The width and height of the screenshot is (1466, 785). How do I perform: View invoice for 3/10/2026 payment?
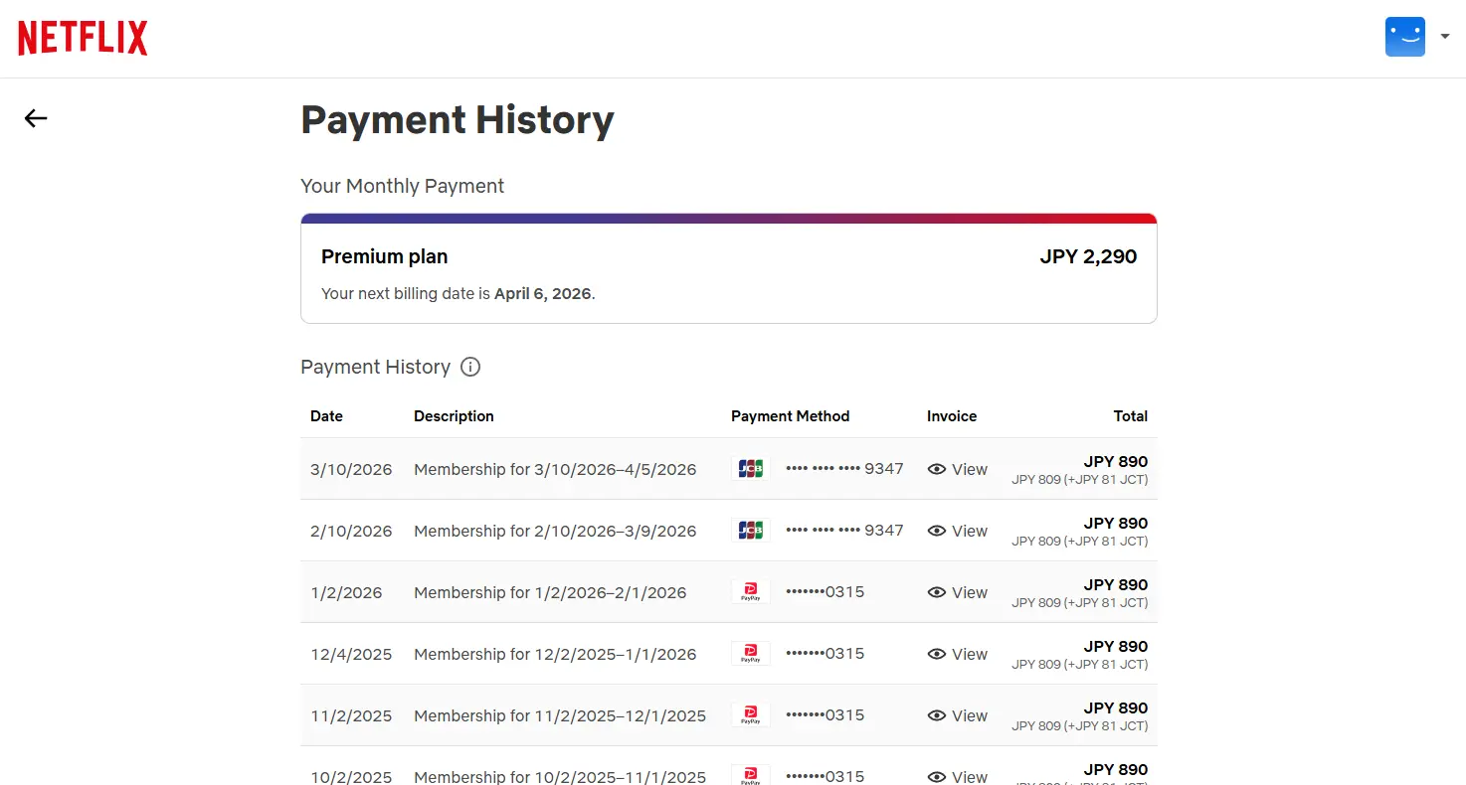pyautogui.click(x=958, y=469)
